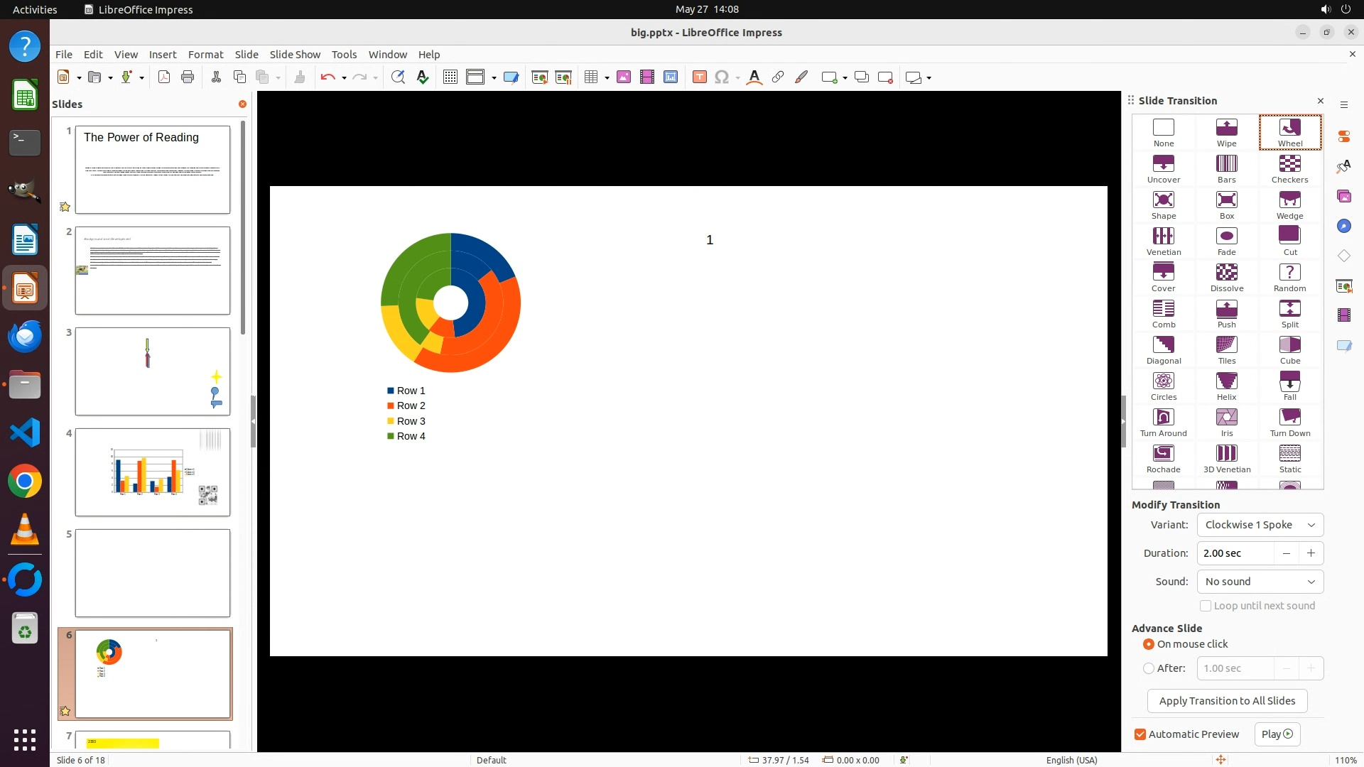1364x767 pixels.
Task: Click Apply Transition to All Slides
Action: [1227, 701]
